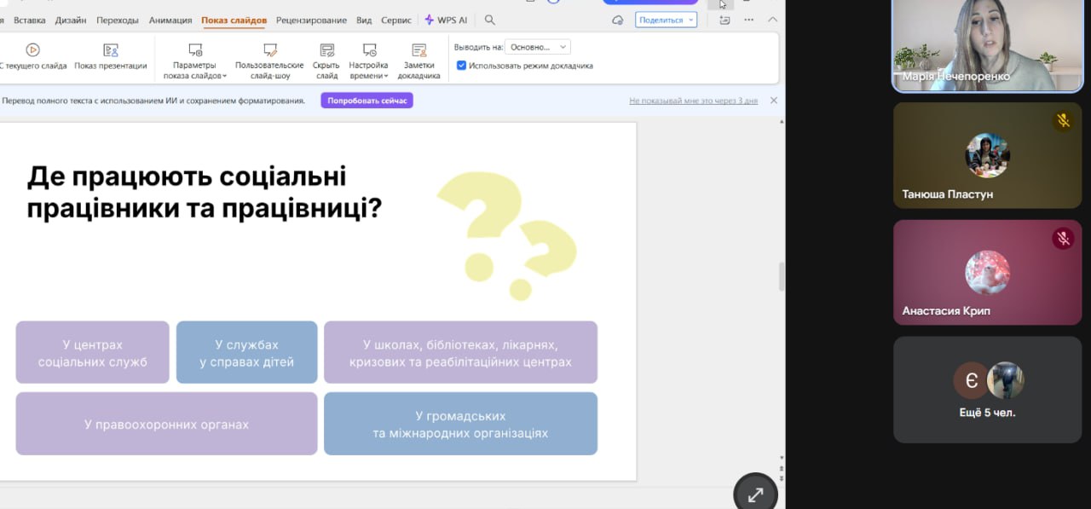This screenshot has height=509, width=1091.
Task: Click the Показ презентации icon
Action: (110, 50)
